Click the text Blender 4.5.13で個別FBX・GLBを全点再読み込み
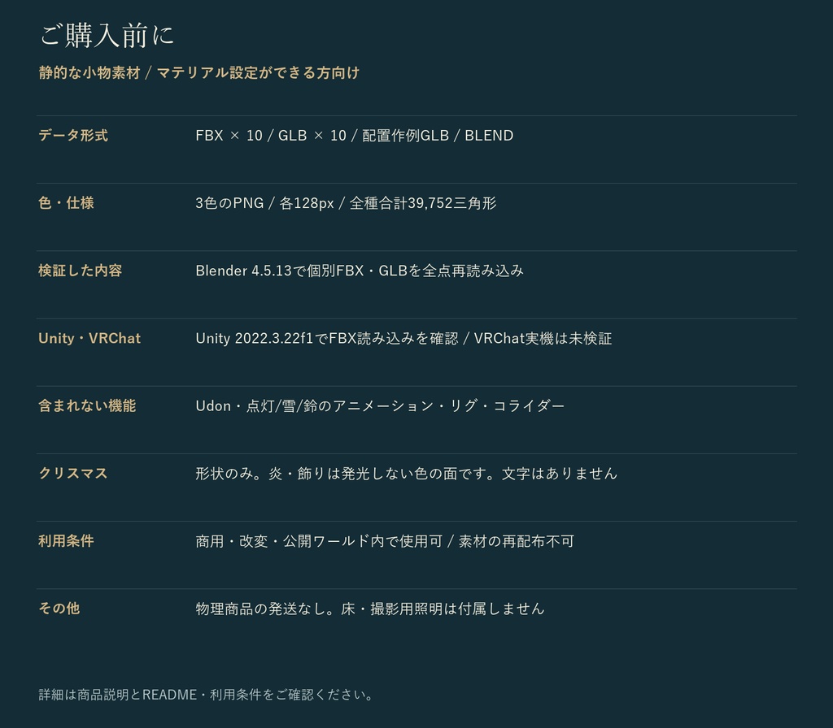Screen dimensions: 833x728 360,271
